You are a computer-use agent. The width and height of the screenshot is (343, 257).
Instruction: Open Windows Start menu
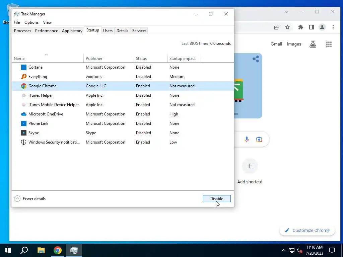8,250
